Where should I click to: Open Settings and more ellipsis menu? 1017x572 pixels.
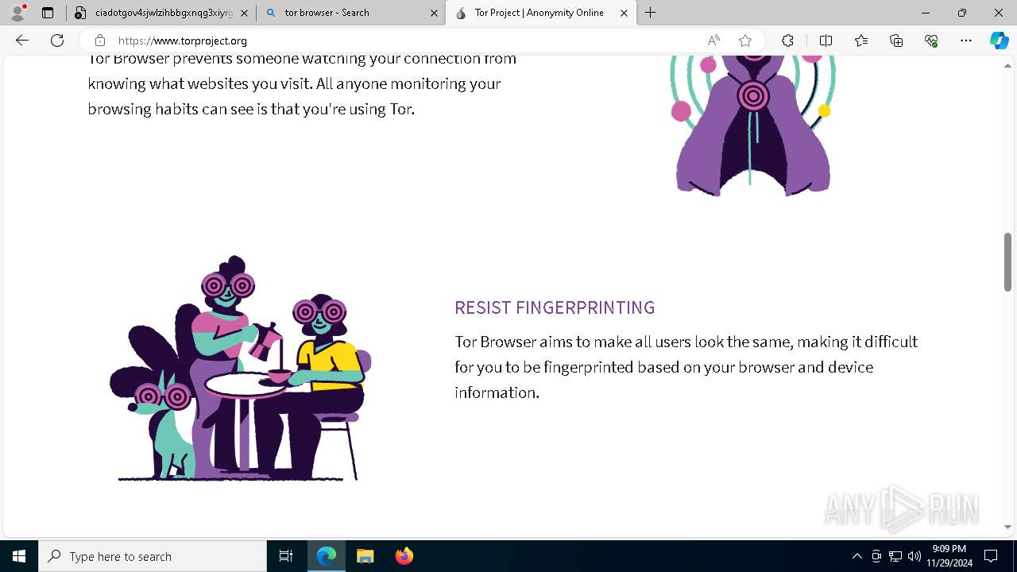966,41
